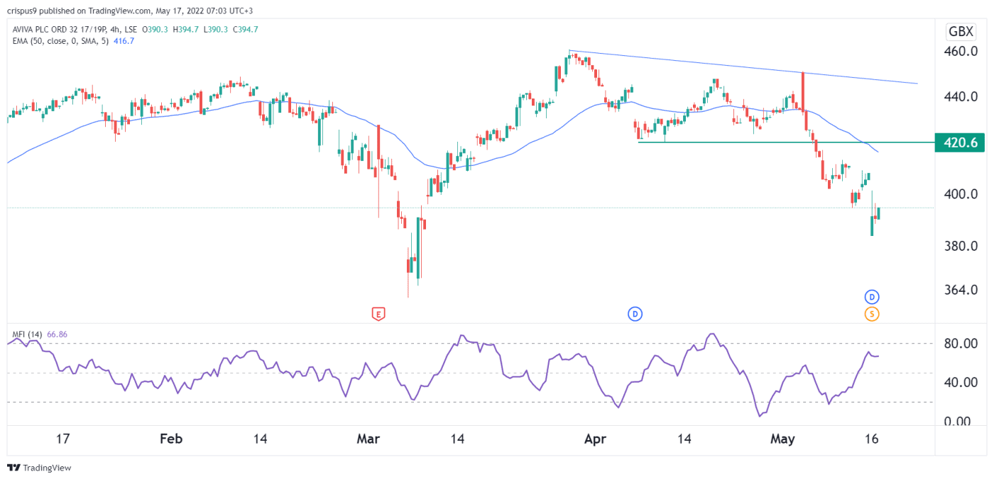Select the orange split marker near May 16
The width and height of the screenshot is (994, 479).
pyautogui.click(x=872, y=313)
